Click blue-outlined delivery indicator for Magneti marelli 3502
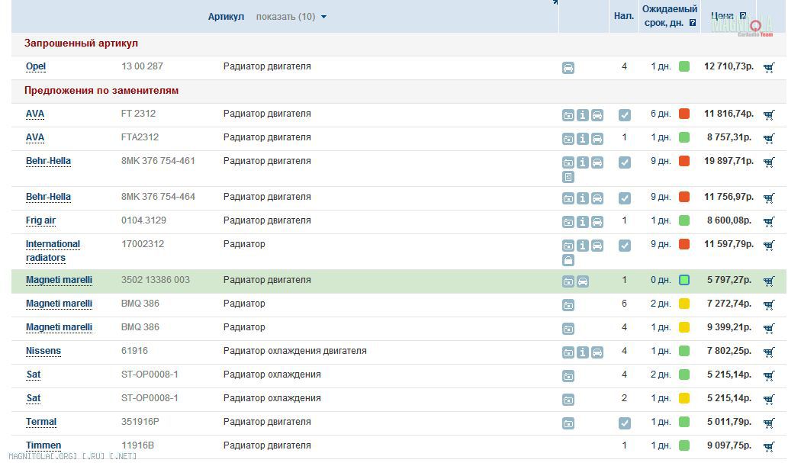788x463 pixels. 684,280
